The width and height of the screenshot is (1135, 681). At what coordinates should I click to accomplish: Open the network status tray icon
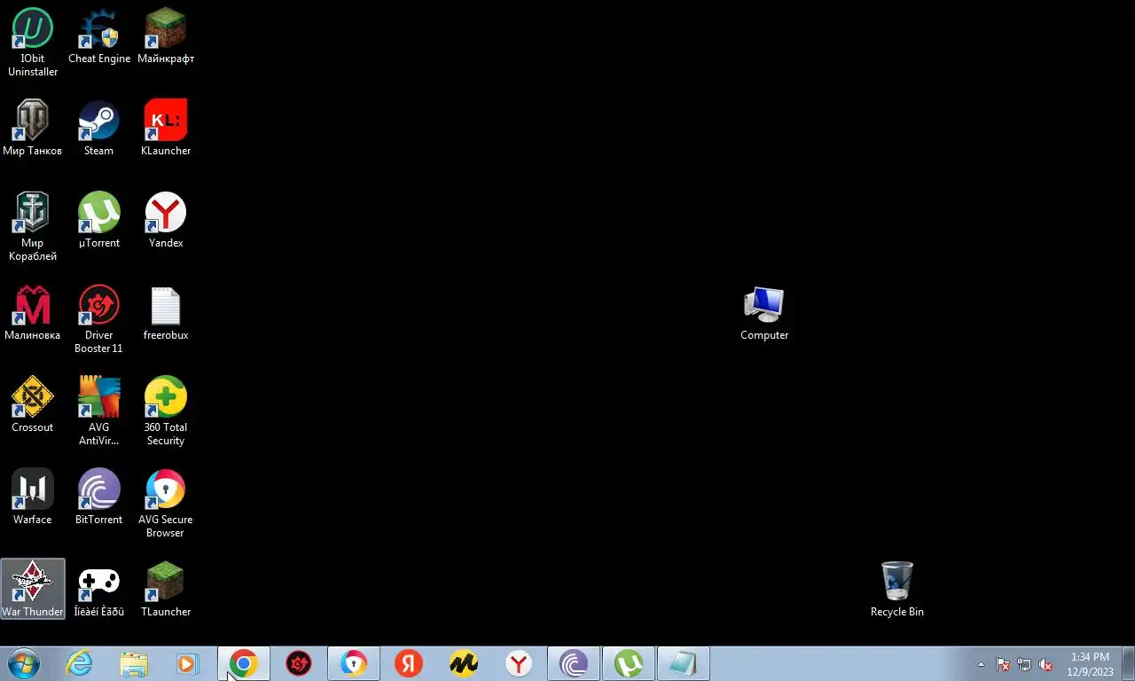pos(1024,664)
